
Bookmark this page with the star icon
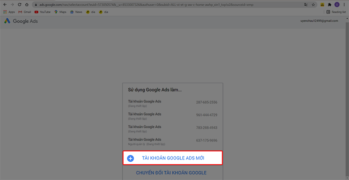point(313,4)
